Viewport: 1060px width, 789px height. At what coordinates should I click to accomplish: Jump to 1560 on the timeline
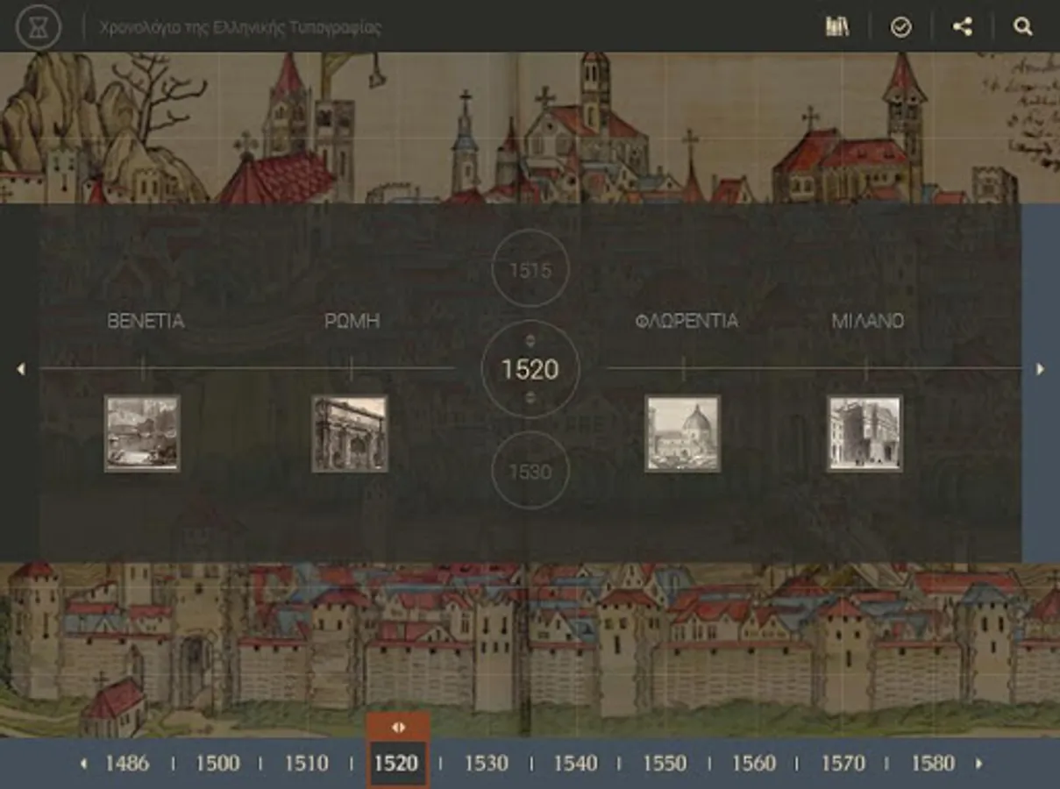pyautogui.click(x=754, y=763)
